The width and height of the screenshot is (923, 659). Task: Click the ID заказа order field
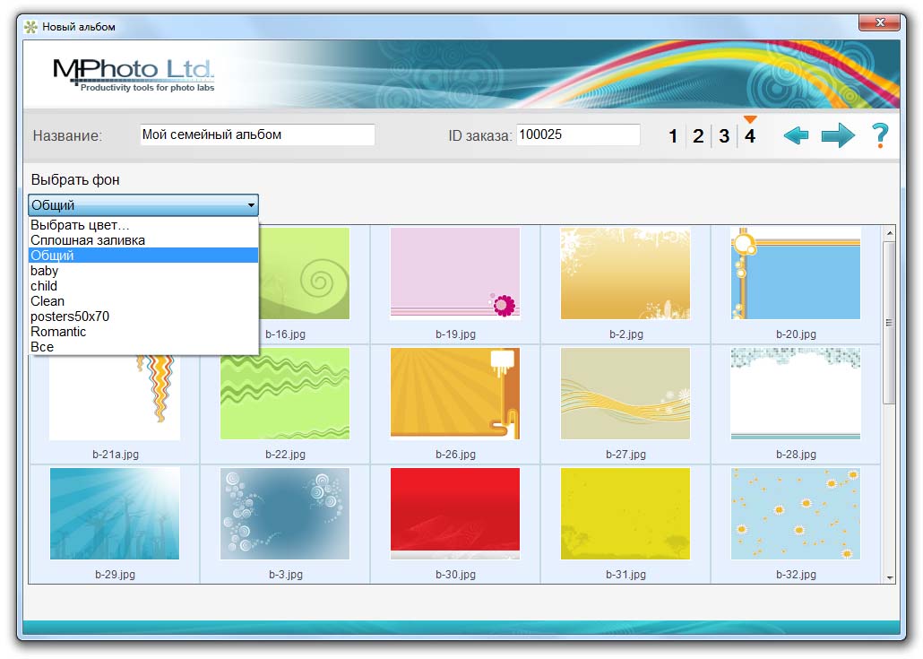(578, 134)
